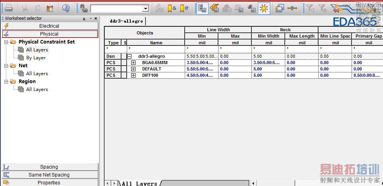This screenshot has height=186, width=383.
Task: Collapse the Net folder in tree
Action: pyautogui.click(x=6, y=66)
